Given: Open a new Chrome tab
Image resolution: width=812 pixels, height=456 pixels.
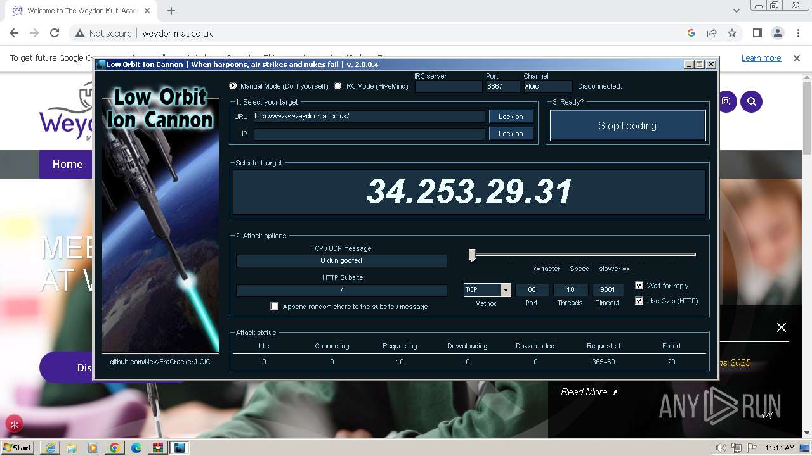Looking at the screenshot, I should click(171, 11).
